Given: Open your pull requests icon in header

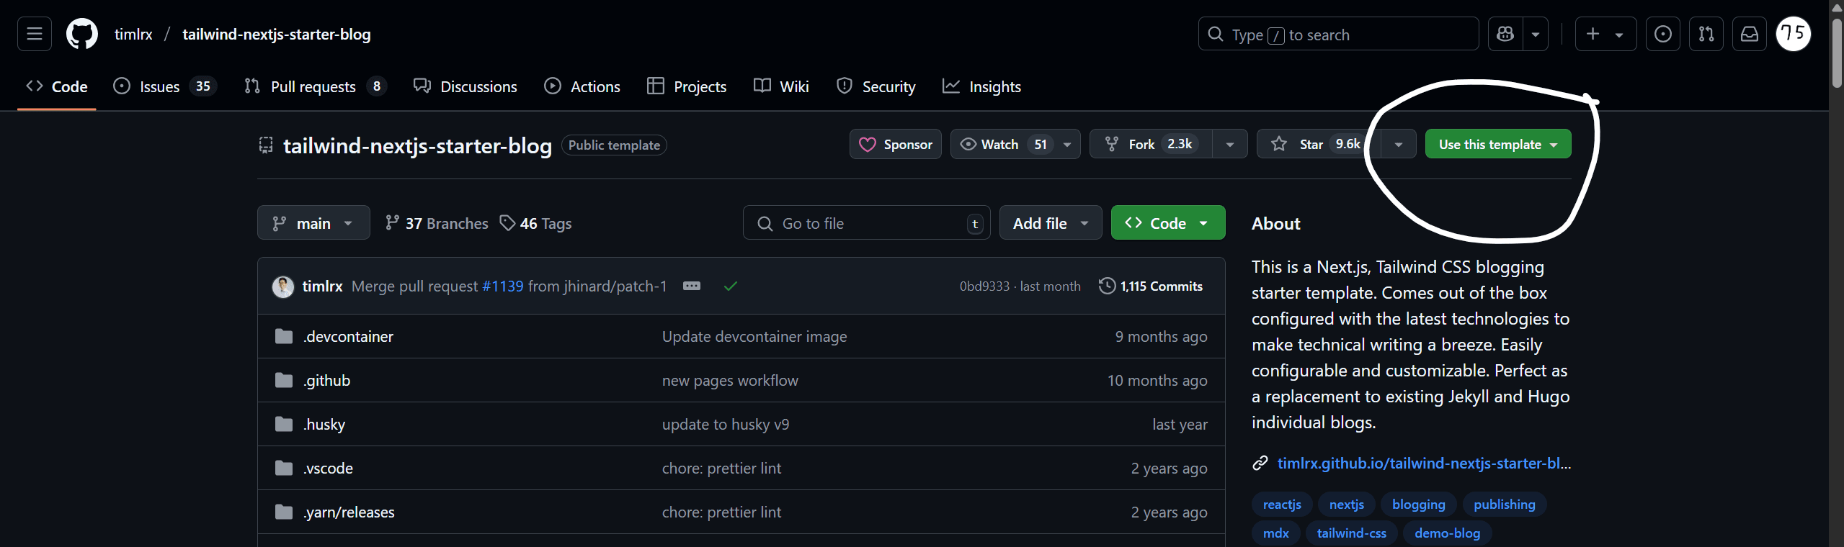Looking at the screenshot, I should tap(1706, 34).
